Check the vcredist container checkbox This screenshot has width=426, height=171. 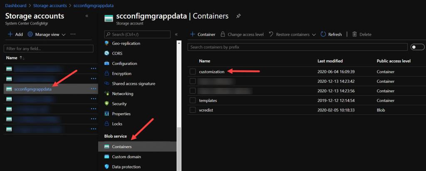(193, 110)
